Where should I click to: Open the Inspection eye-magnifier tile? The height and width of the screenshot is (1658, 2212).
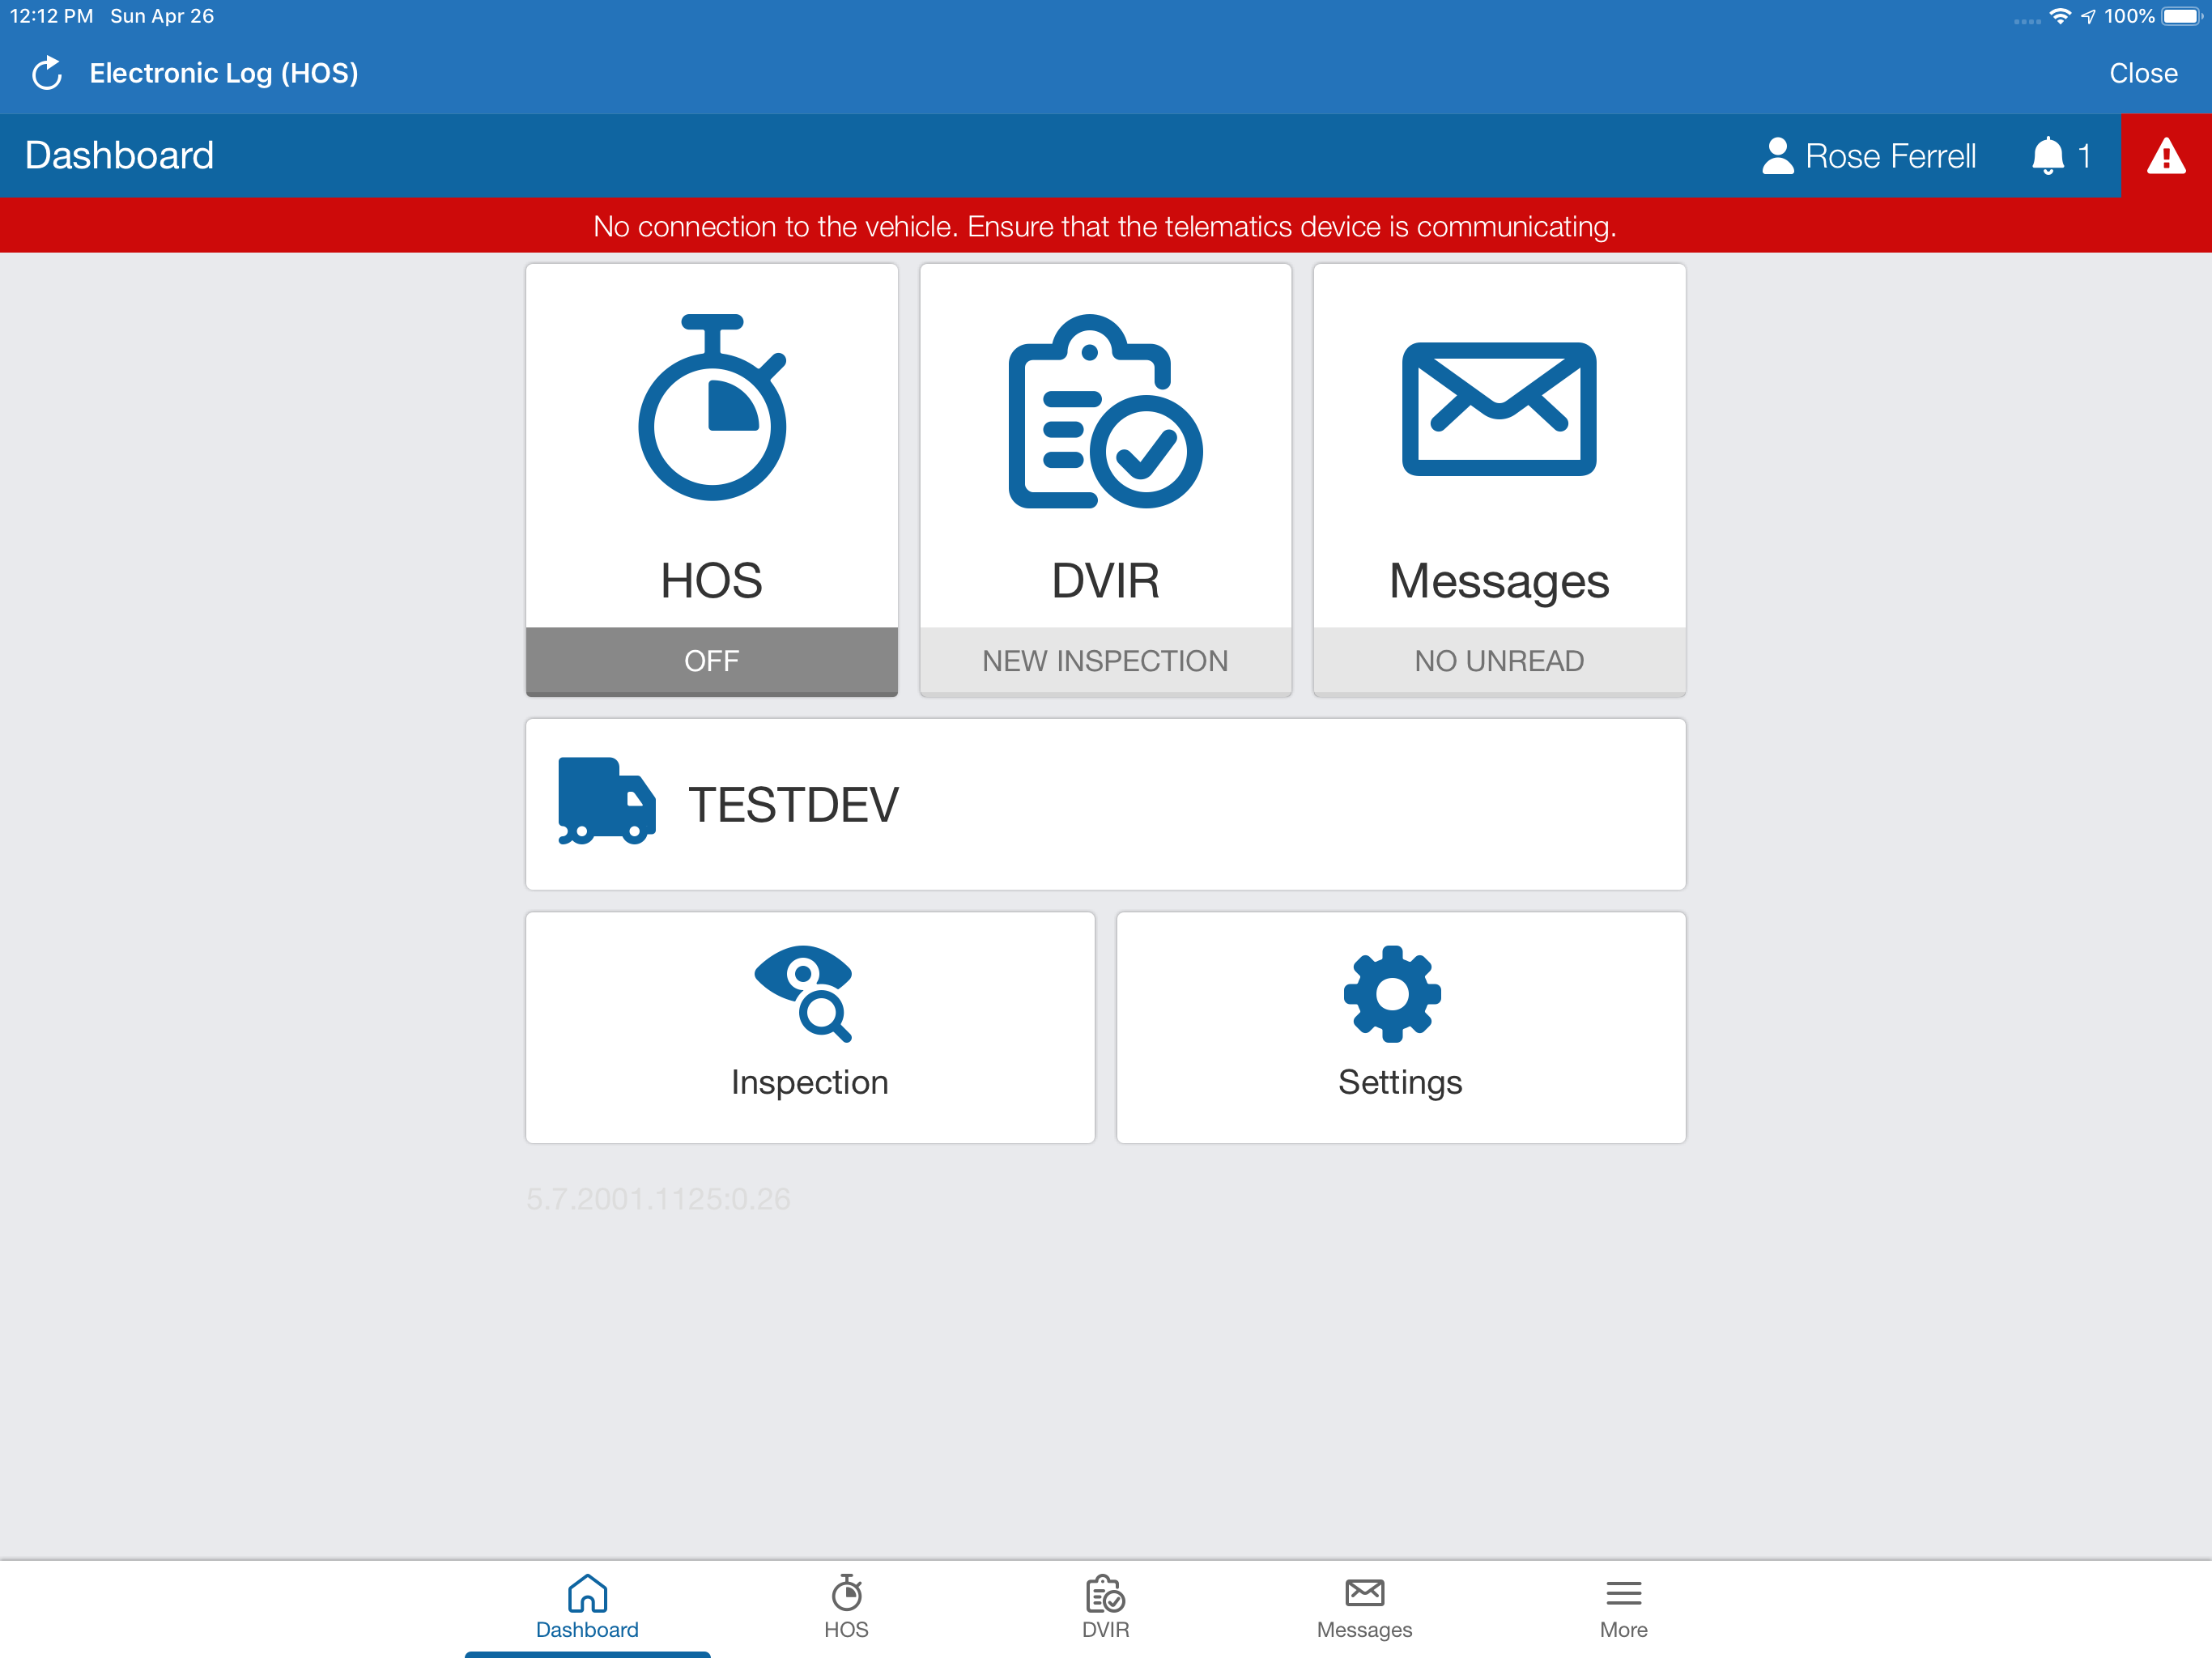(809, 1026)
